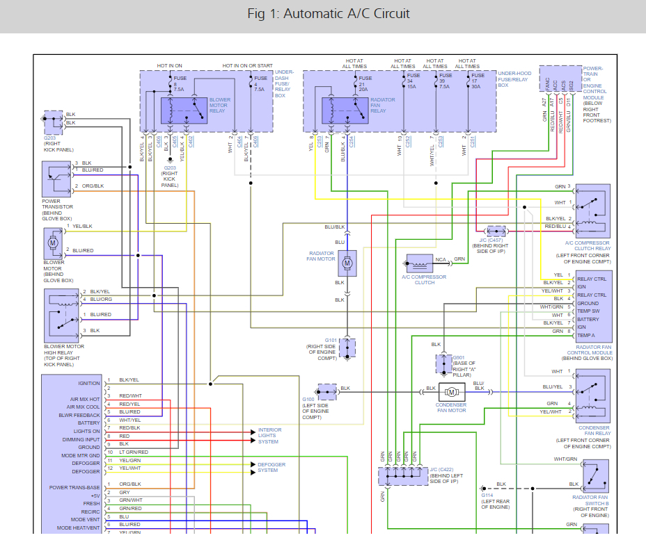
Task: Click the 'TEMP SW' pin label
Action: 588,311
